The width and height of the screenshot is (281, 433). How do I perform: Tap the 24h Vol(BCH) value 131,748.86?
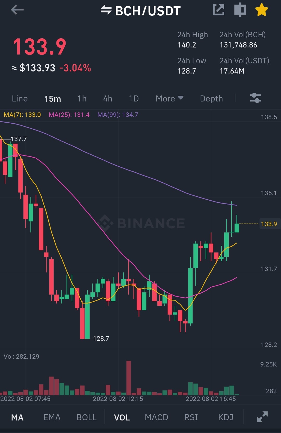(238, 45)
